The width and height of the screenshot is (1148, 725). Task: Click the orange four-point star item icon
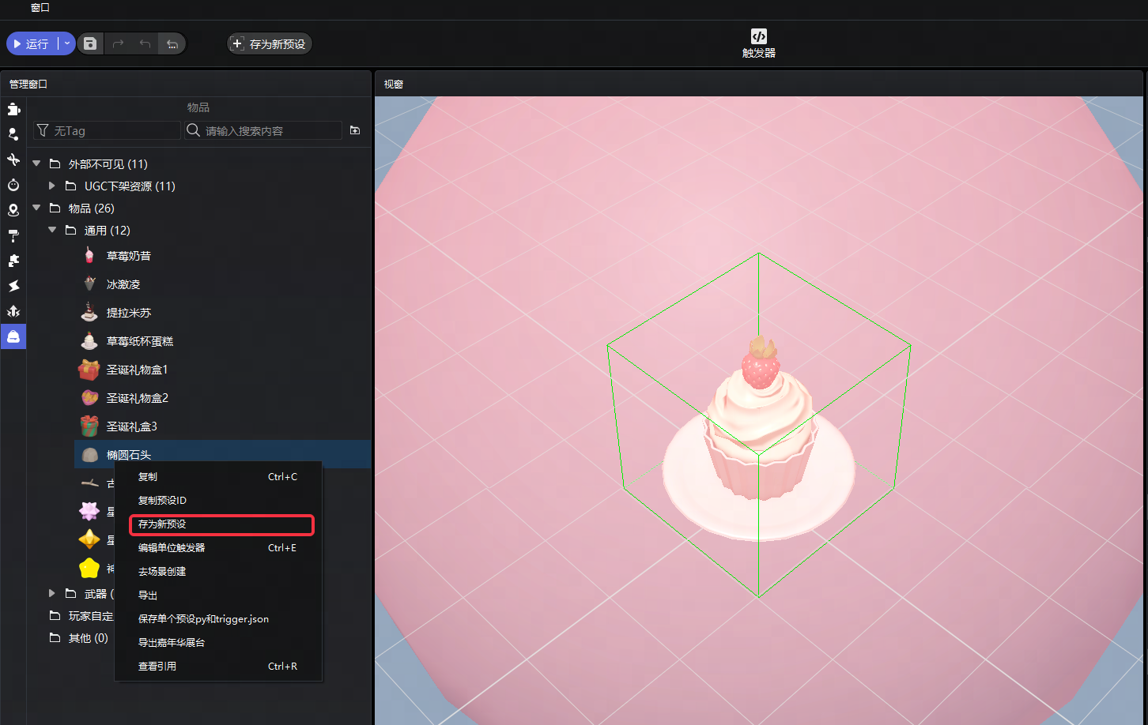pyautogui.click(x=89, y=539)
